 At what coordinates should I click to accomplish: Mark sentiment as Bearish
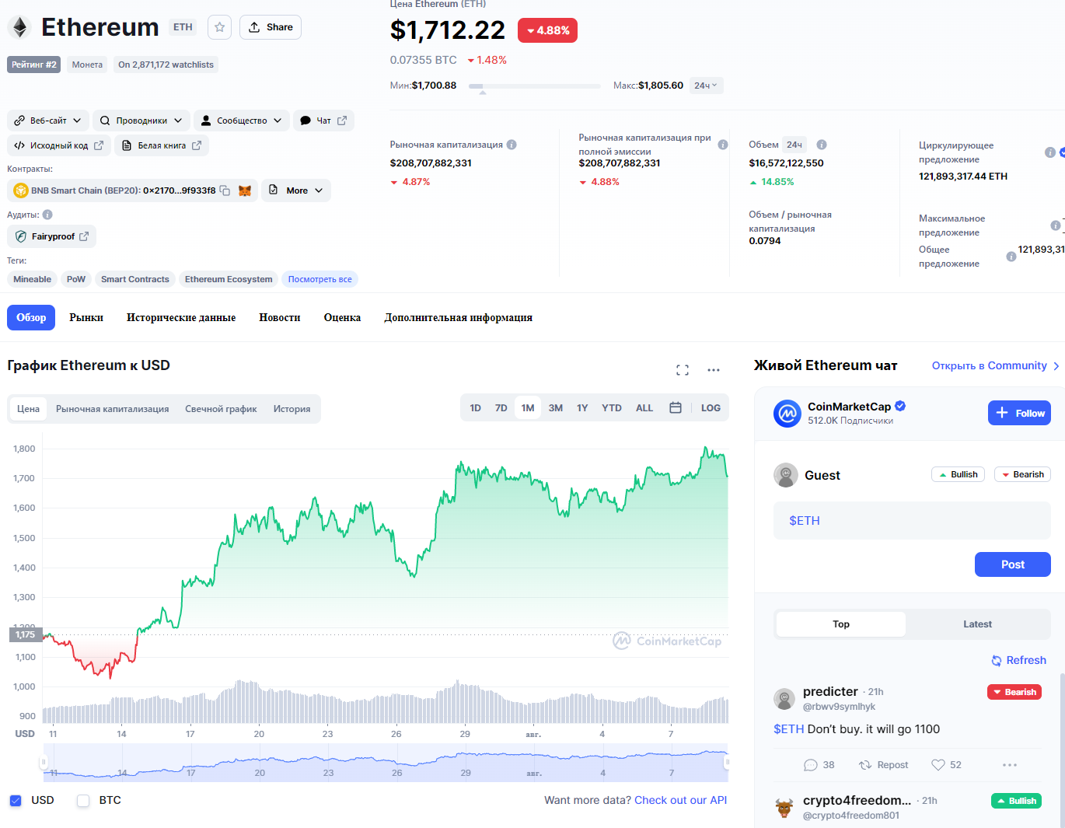1022,474
